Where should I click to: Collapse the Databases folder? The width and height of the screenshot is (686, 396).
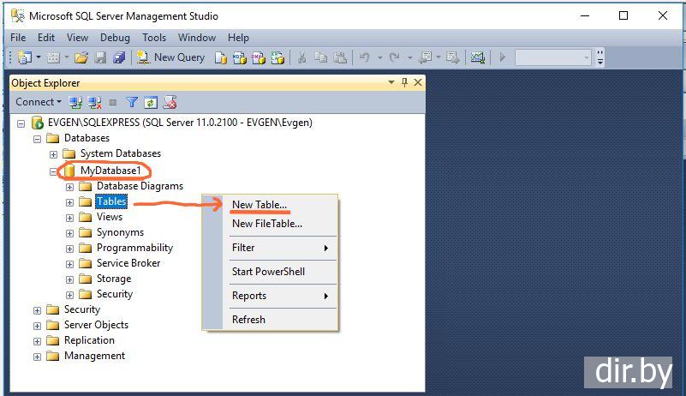(37, 140)
